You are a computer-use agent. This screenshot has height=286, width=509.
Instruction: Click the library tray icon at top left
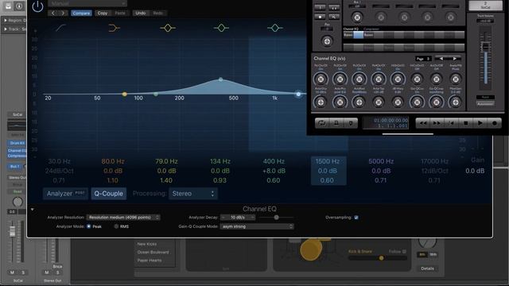pos(8,6)
